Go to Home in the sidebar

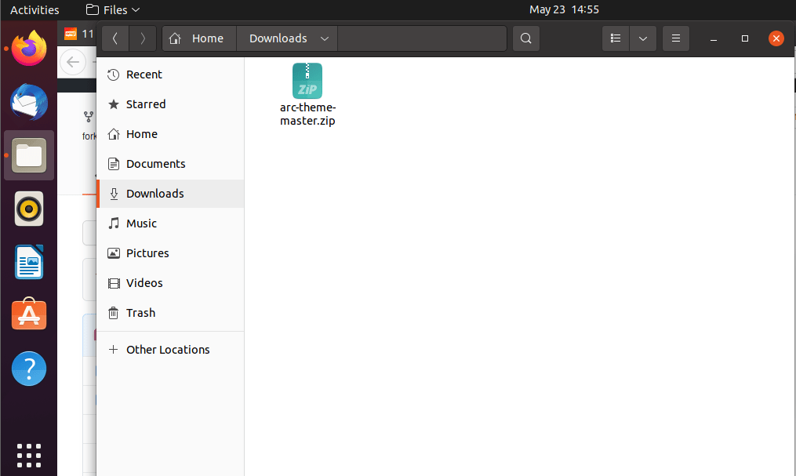[170, 134]
